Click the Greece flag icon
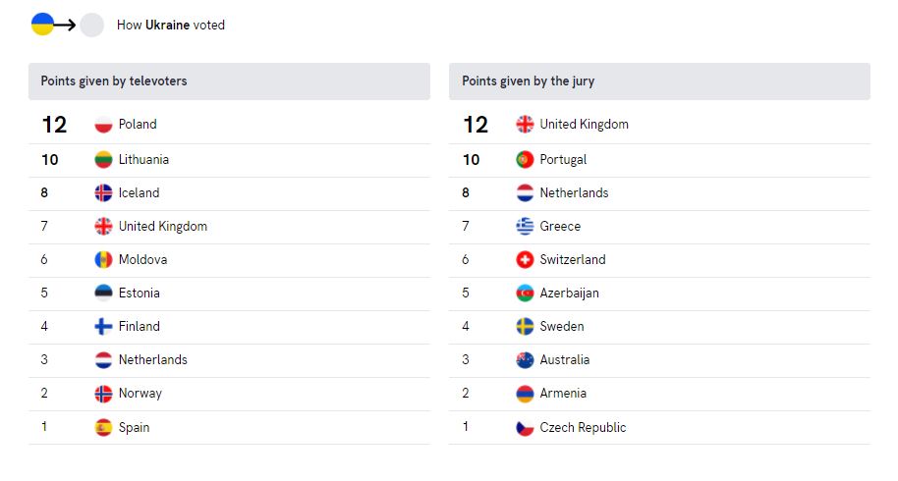The width and height of the screenshot is (898, 481). [x=526, y=227]
